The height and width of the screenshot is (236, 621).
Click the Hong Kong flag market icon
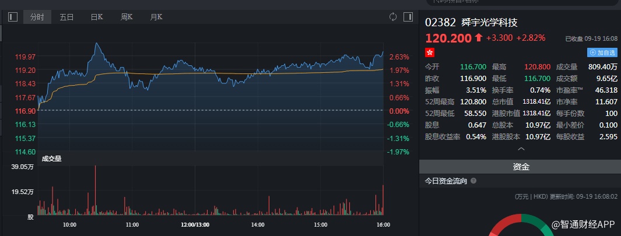[x=430, y=52]
